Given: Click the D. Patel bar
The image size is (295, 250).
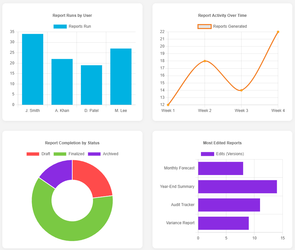Looking at the screenshot, I should (91, 85).
